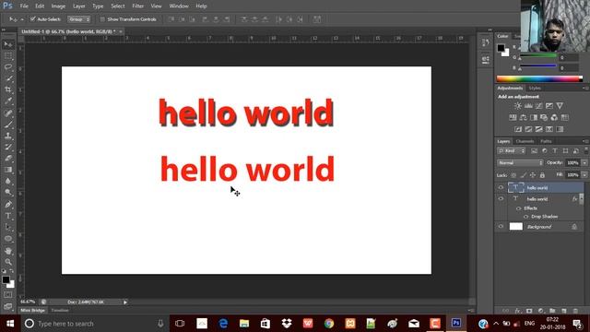The image size is (590, 332).
Task: Toggle the Auto-Select checkbox
Action: click(33, 18)
